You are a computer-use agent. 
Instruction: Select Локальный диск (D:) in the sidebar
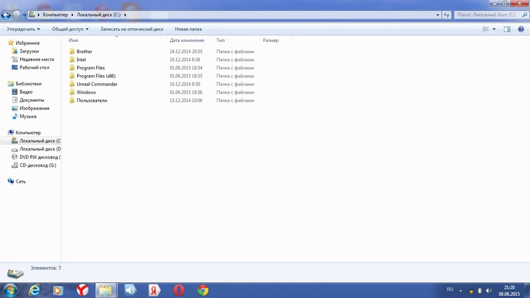tap(40, 149)
